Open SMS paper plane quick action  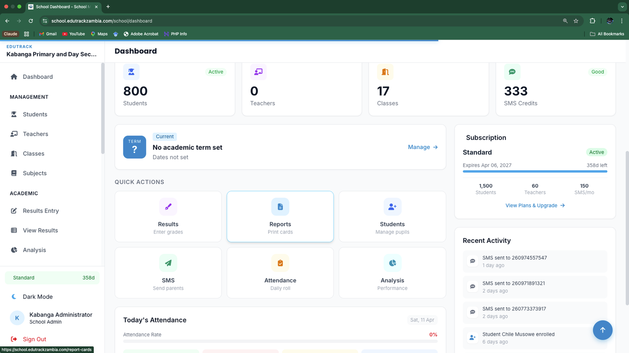click(168, 263)
